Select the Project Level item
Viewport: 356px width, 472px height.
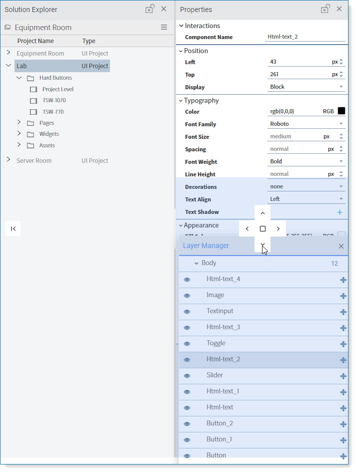(58, 89)
